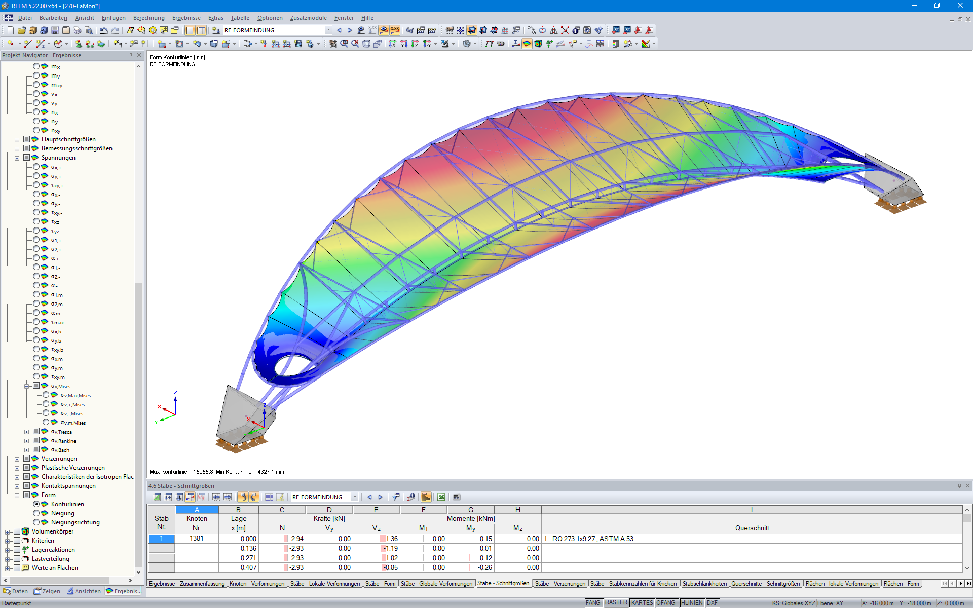Click the new model file icon

coord(10,30)
